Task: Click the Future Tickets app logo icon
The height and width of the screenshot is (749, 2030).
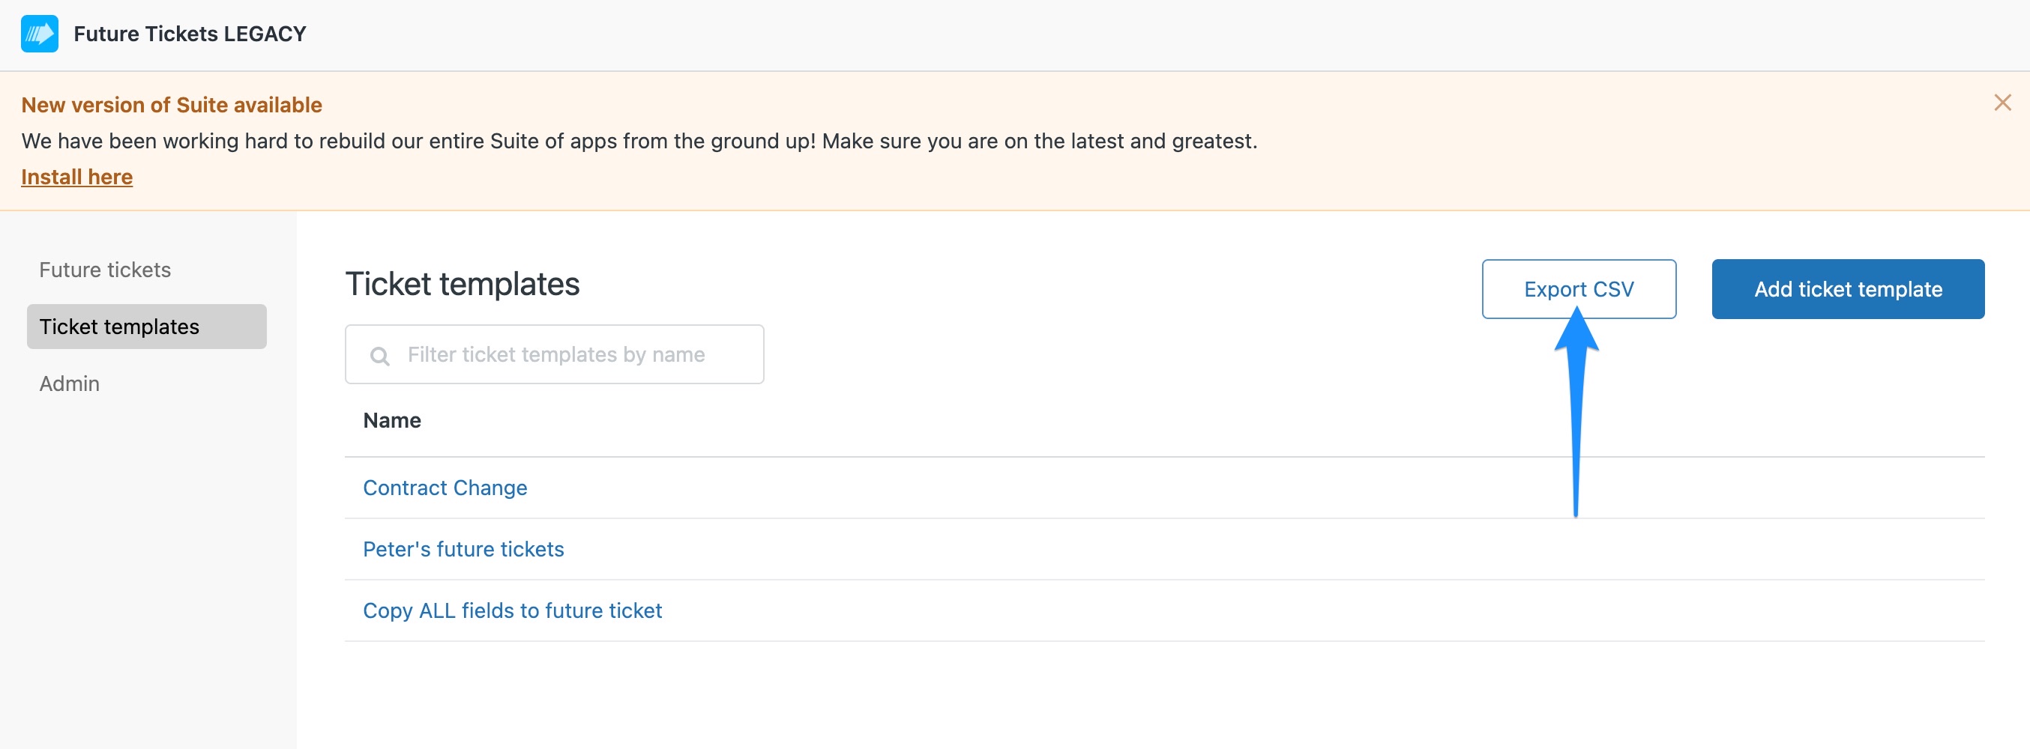Action: 40,34
